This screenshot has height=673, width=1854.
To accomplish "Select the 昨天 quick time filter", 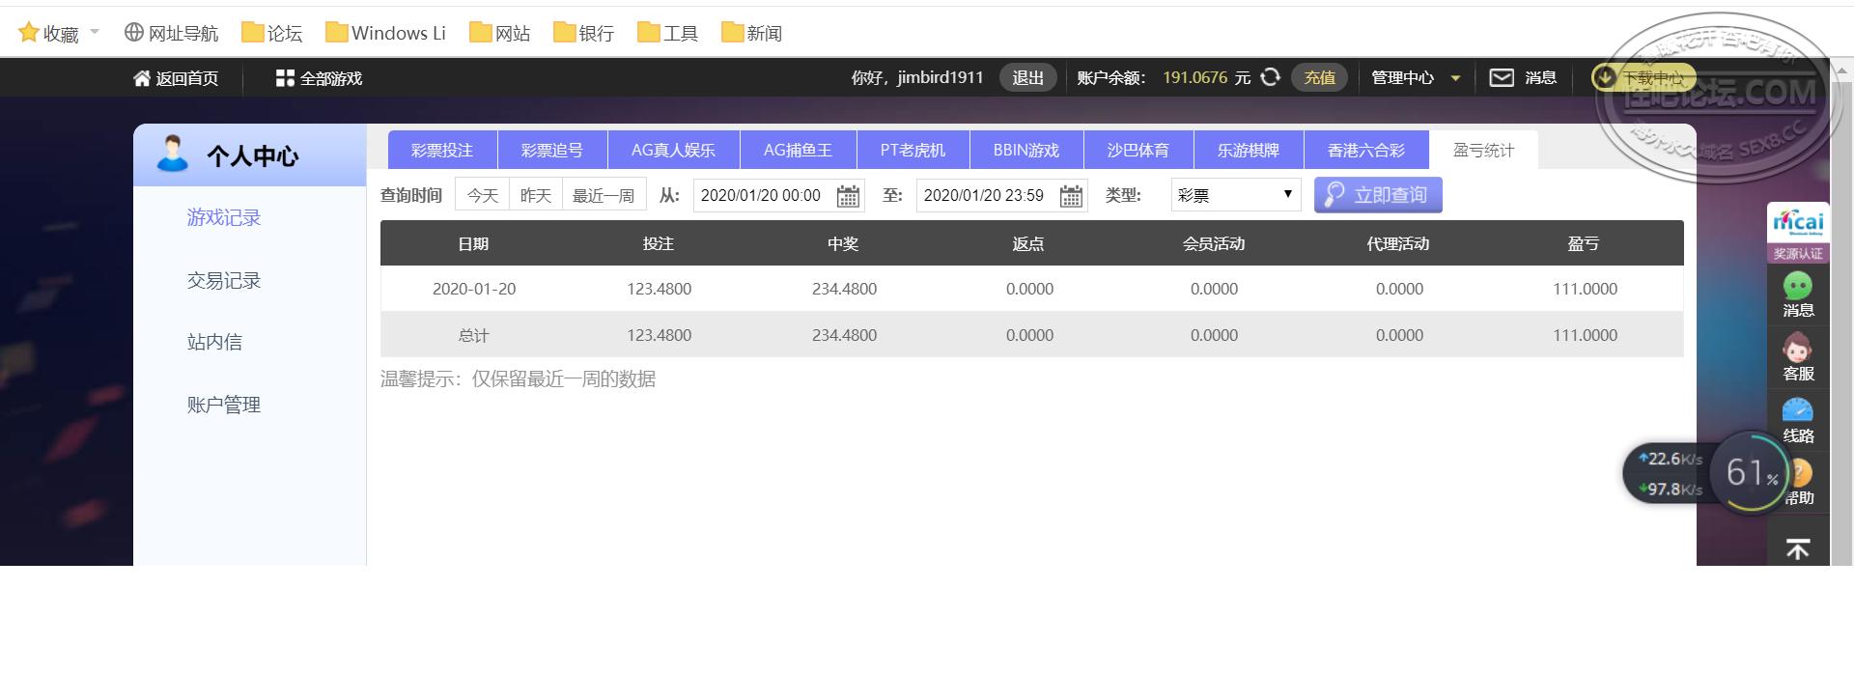I will [x=536, y=195].
